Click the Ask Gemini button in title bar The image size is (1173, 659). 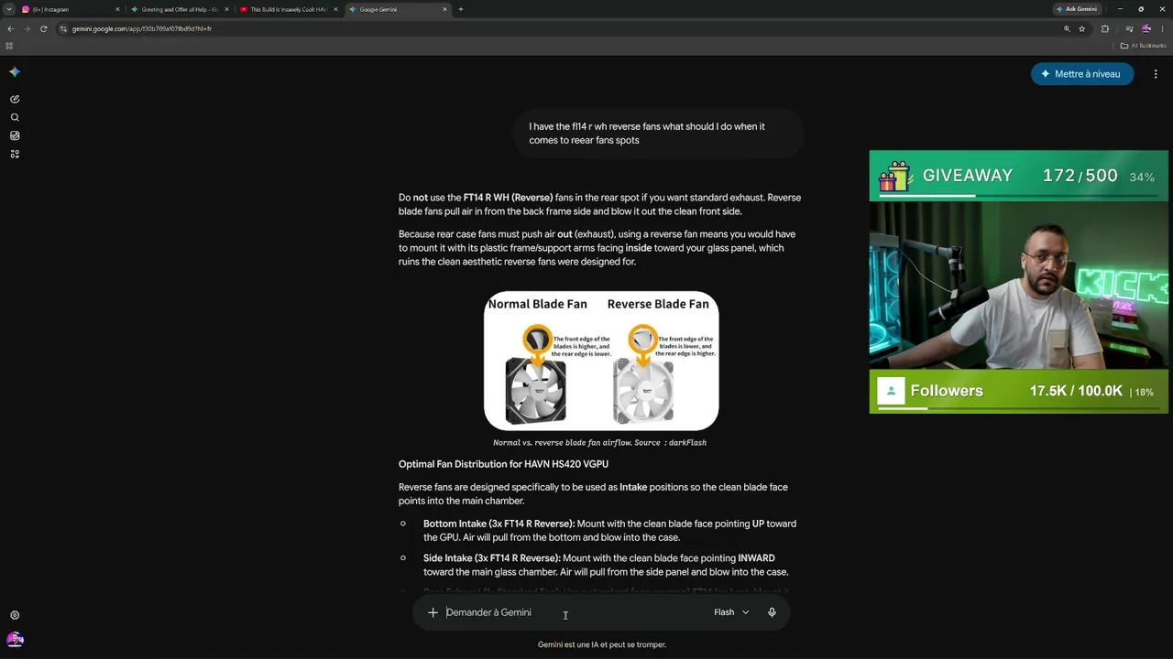(1077, 9)
